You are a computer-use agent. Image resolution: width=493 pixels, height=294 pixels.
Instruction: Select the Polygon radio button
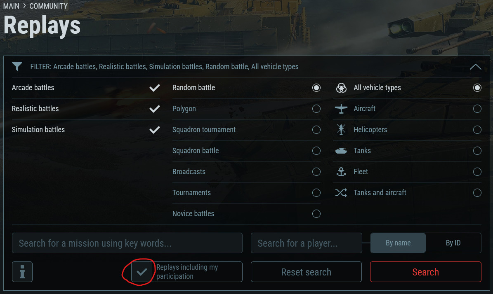pyautogui.click(x=316, y=109)
